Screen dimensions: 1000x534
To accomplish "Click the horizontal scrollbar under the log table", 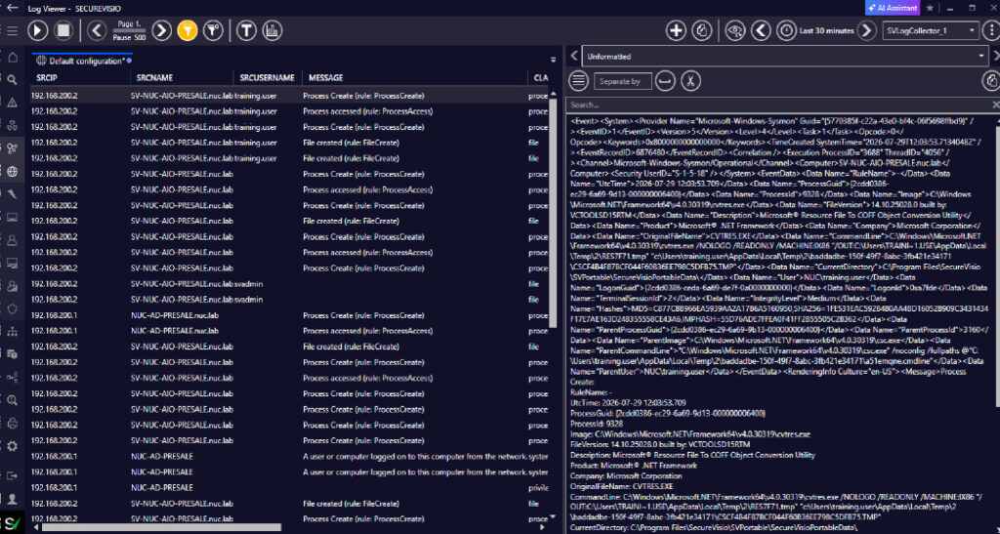I will click(162, 527).
